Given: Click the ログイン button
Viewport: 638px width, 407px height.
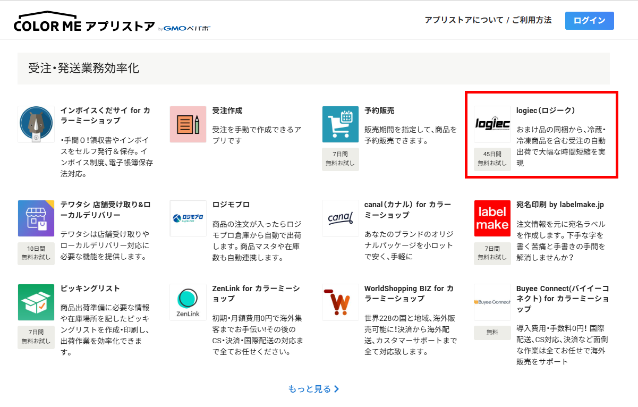Looking at the screenshot, I should (590, 21).
